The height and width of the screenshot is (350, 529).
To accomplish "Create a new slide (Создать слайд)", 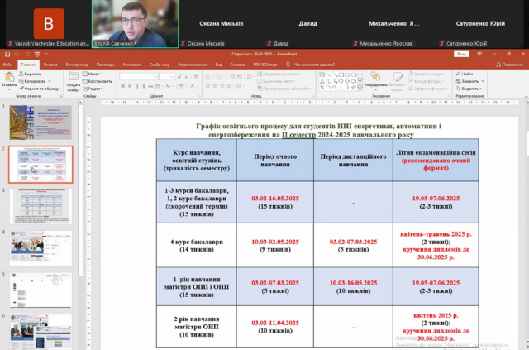I will (73, 81).
